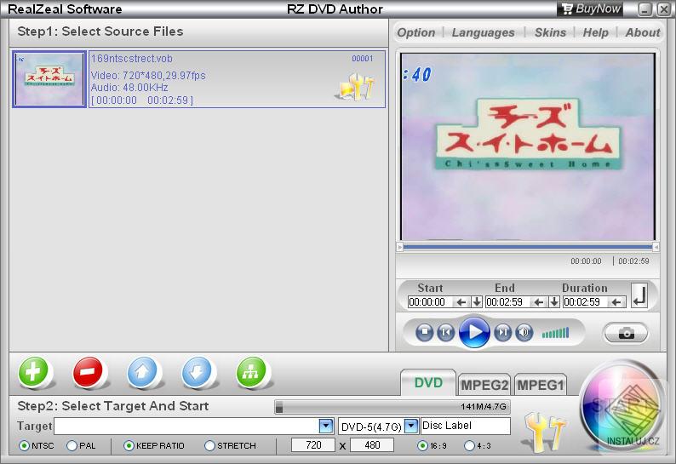The width and height of the screenshot is (676, 464).
Task: Open the Option menu
Action: (416, 32)
